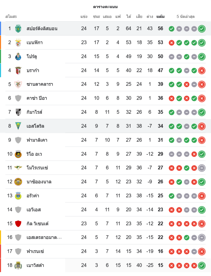
Task: Click the ตารางคะแนน table title
Action: coord(105,7)
